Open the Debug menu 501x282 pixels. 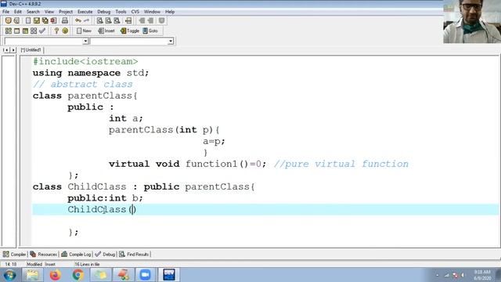tap(104, 12)
